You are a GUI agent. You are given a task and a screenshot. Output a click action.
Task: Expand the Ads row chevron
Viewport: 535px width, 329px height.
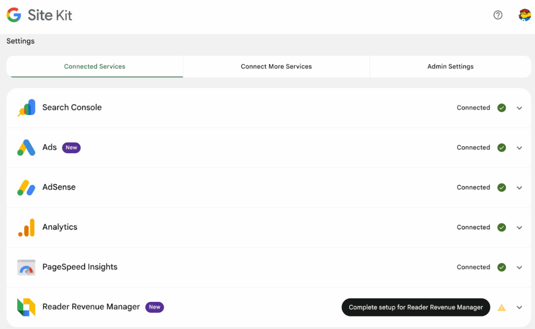point(519,148)
